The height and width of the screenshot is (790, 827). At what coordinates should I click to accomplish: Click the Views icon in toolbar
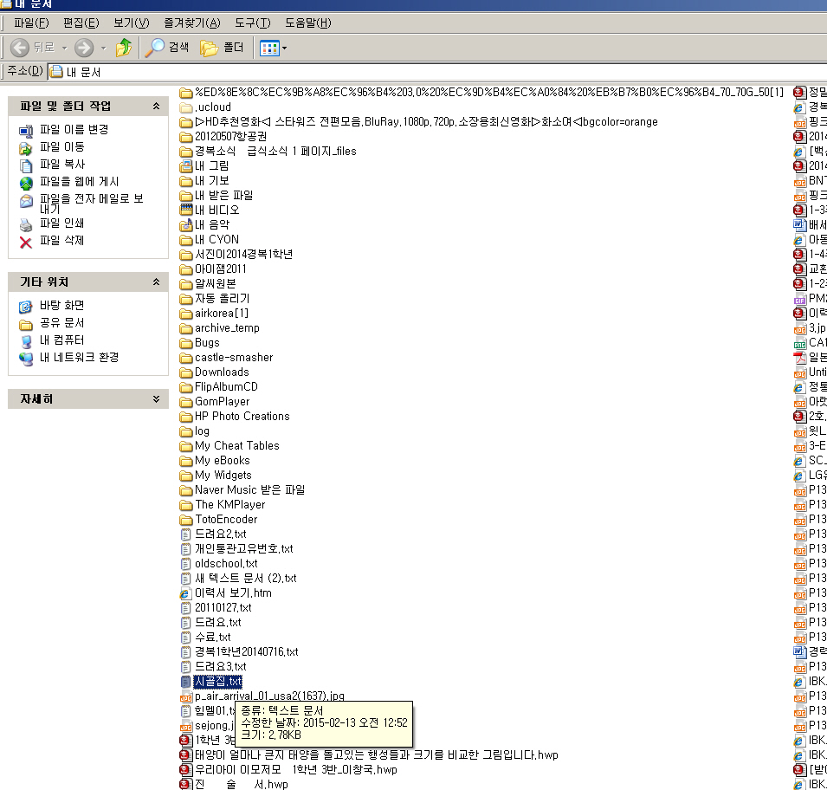pos(269,48)
